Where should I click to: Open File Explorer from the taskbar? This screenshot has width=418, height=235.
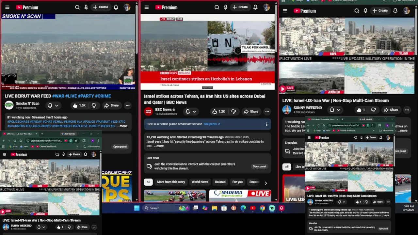214,208
